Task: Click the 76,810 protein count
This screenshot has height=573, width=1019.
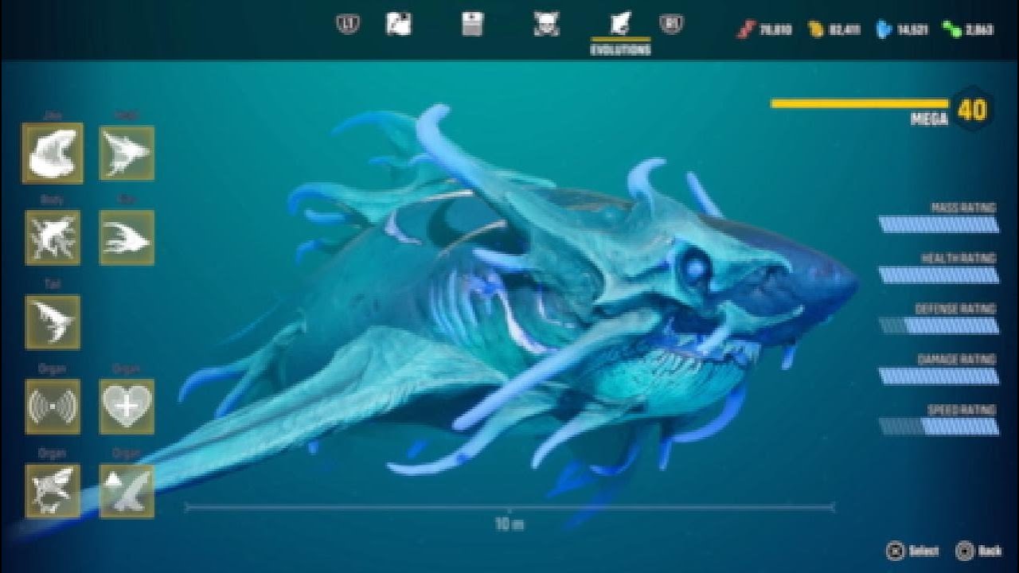Action: coord(775,30)
